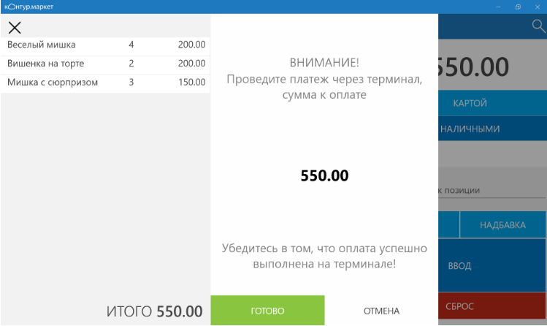Click the red СБРОС button
Image resolution: width=547 pixels, height=326 pixels.
[492, 306]
